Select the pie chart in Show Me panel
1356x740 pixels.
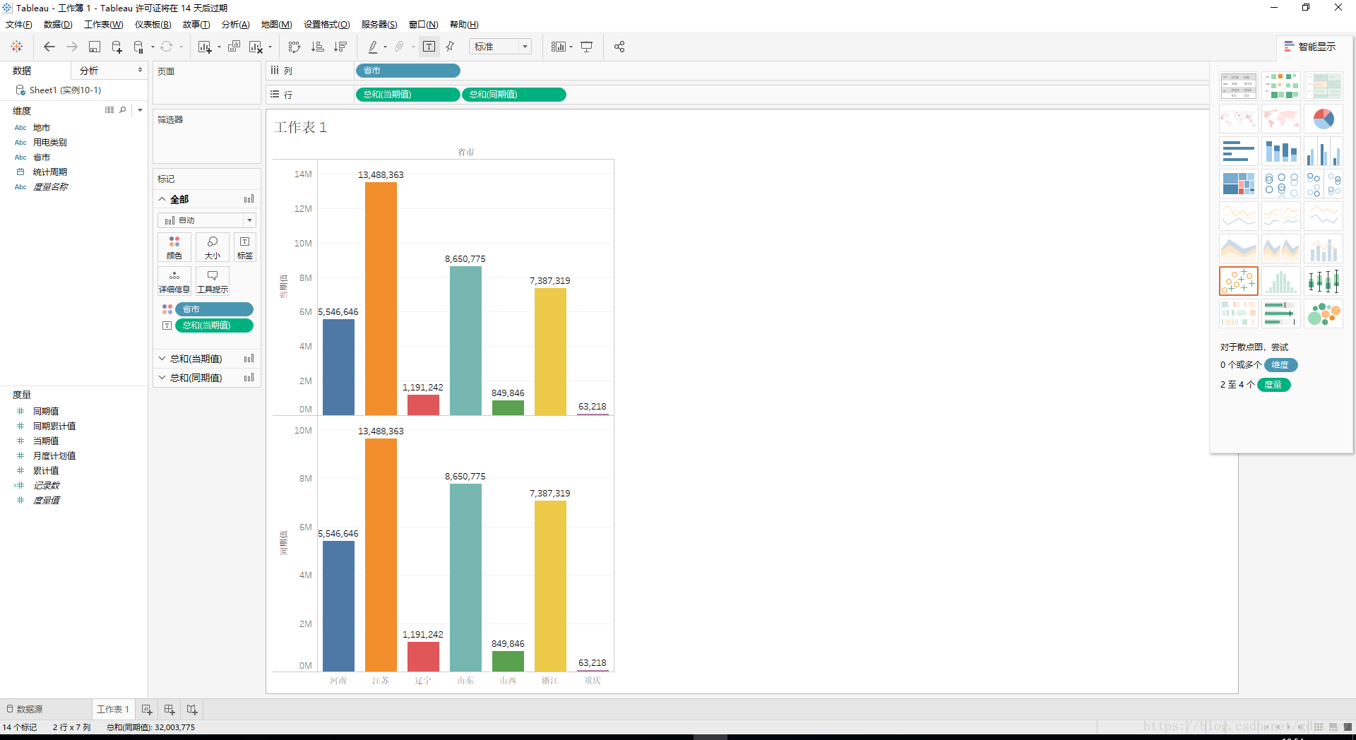click(1324, 119)
